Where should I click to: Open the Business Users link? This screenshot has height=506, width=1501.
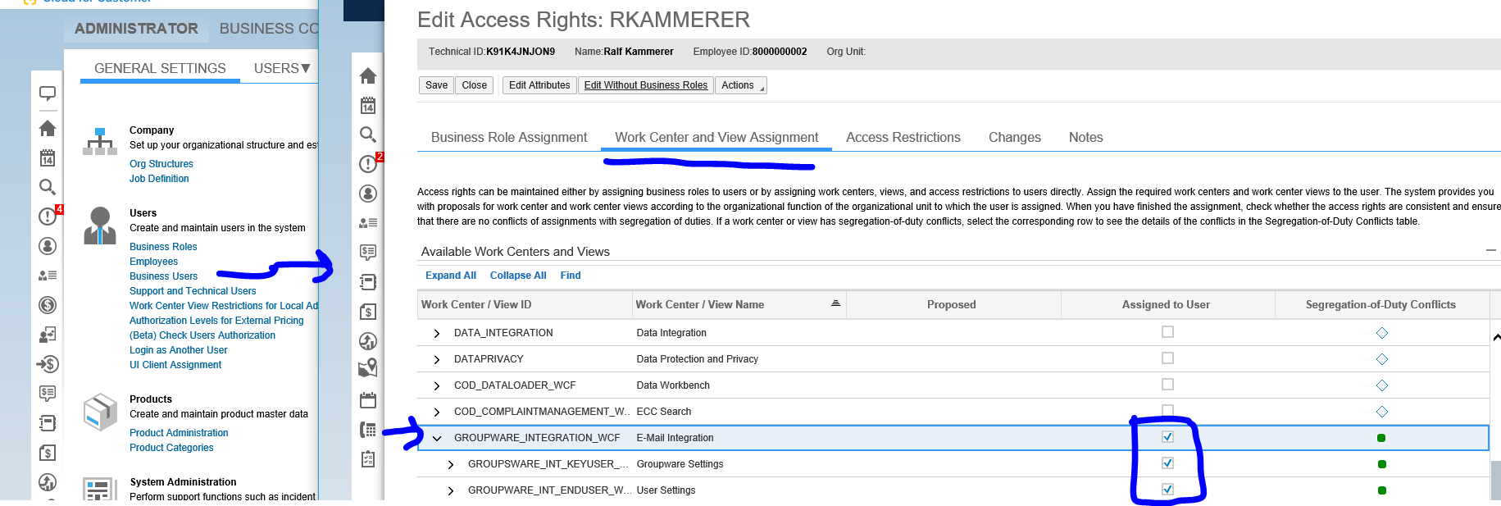[x=163, y=276]
